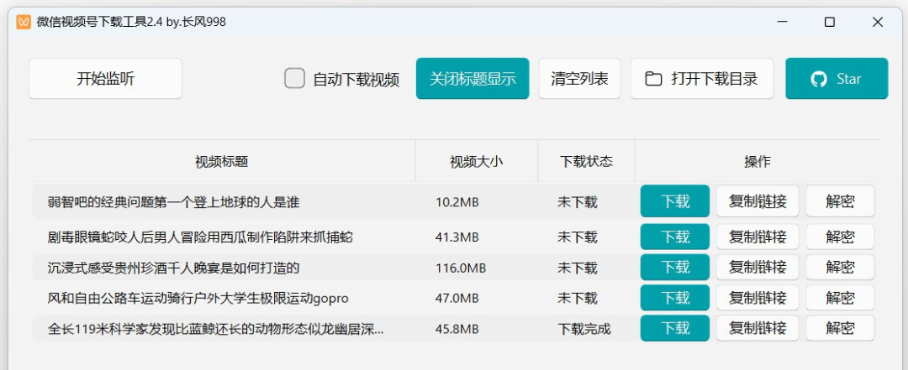This screenshot has height=370, width=908.
Task: Decrypt the 沉浸式感受贵州珍酒 video
Action: point(839,268)
